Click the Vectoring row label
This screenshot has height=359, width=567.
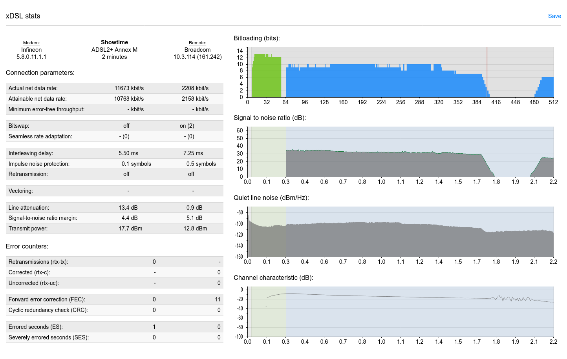tap(21, 191)
